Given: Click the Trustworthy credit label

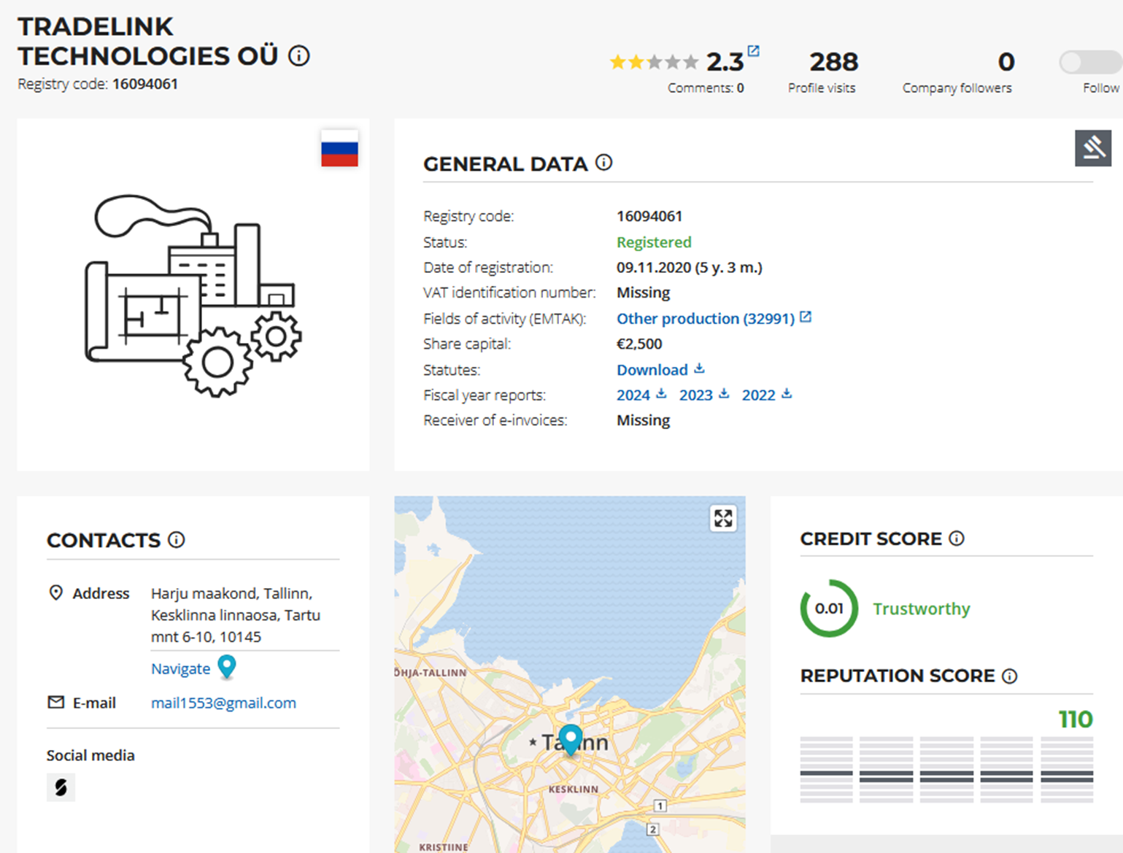Looking at the screenshot, I should 922,609.
